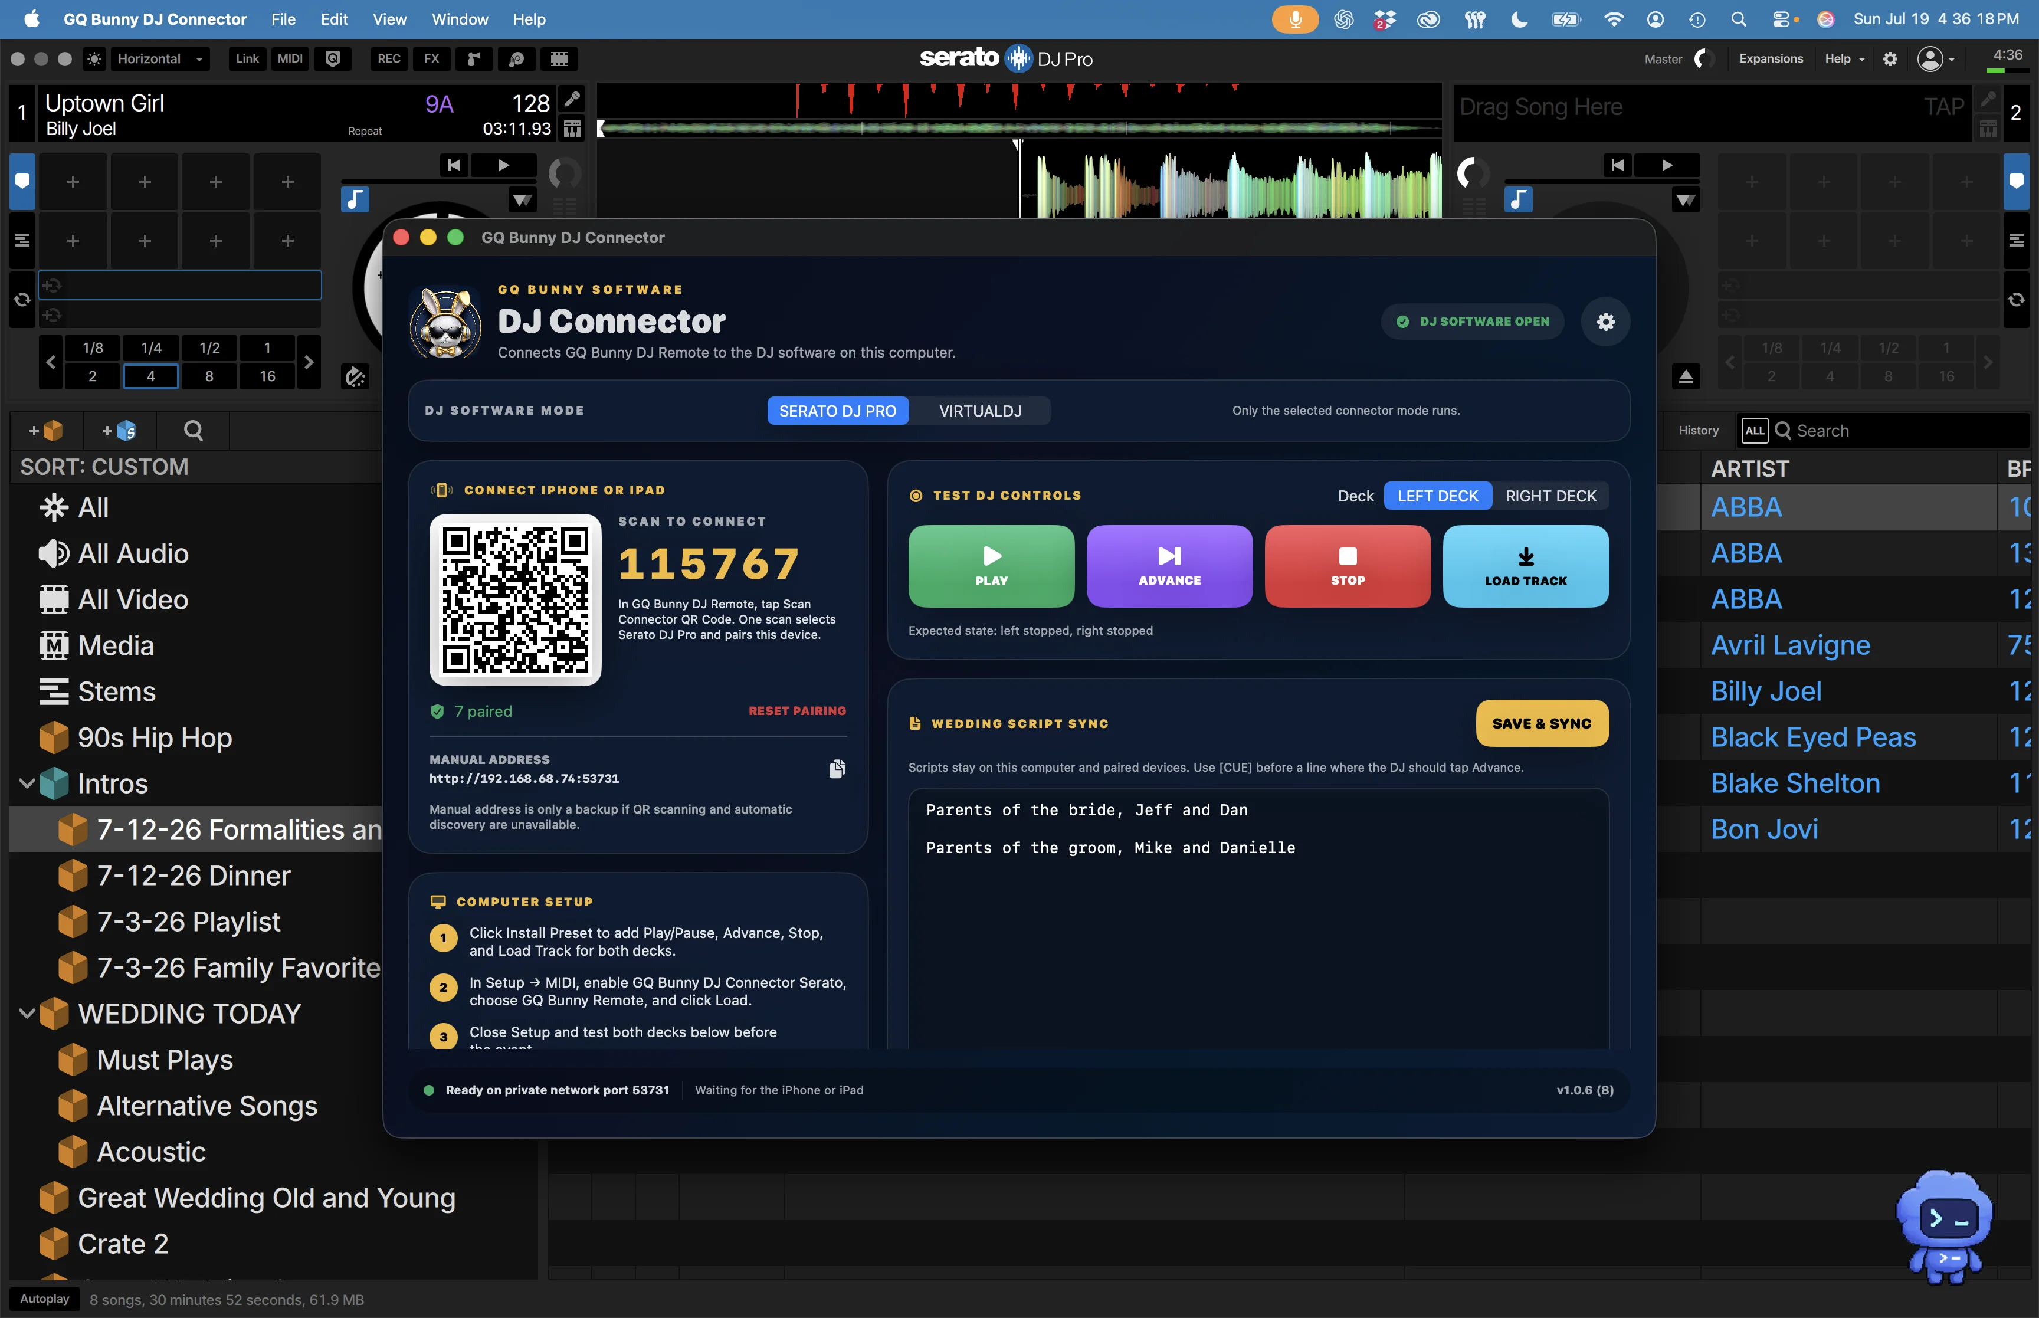Image resolution: width=2039 pixels, height=1318 pixels.
Task: Open crate search magnifier in Serato sidebar
Action: point(194,431)
